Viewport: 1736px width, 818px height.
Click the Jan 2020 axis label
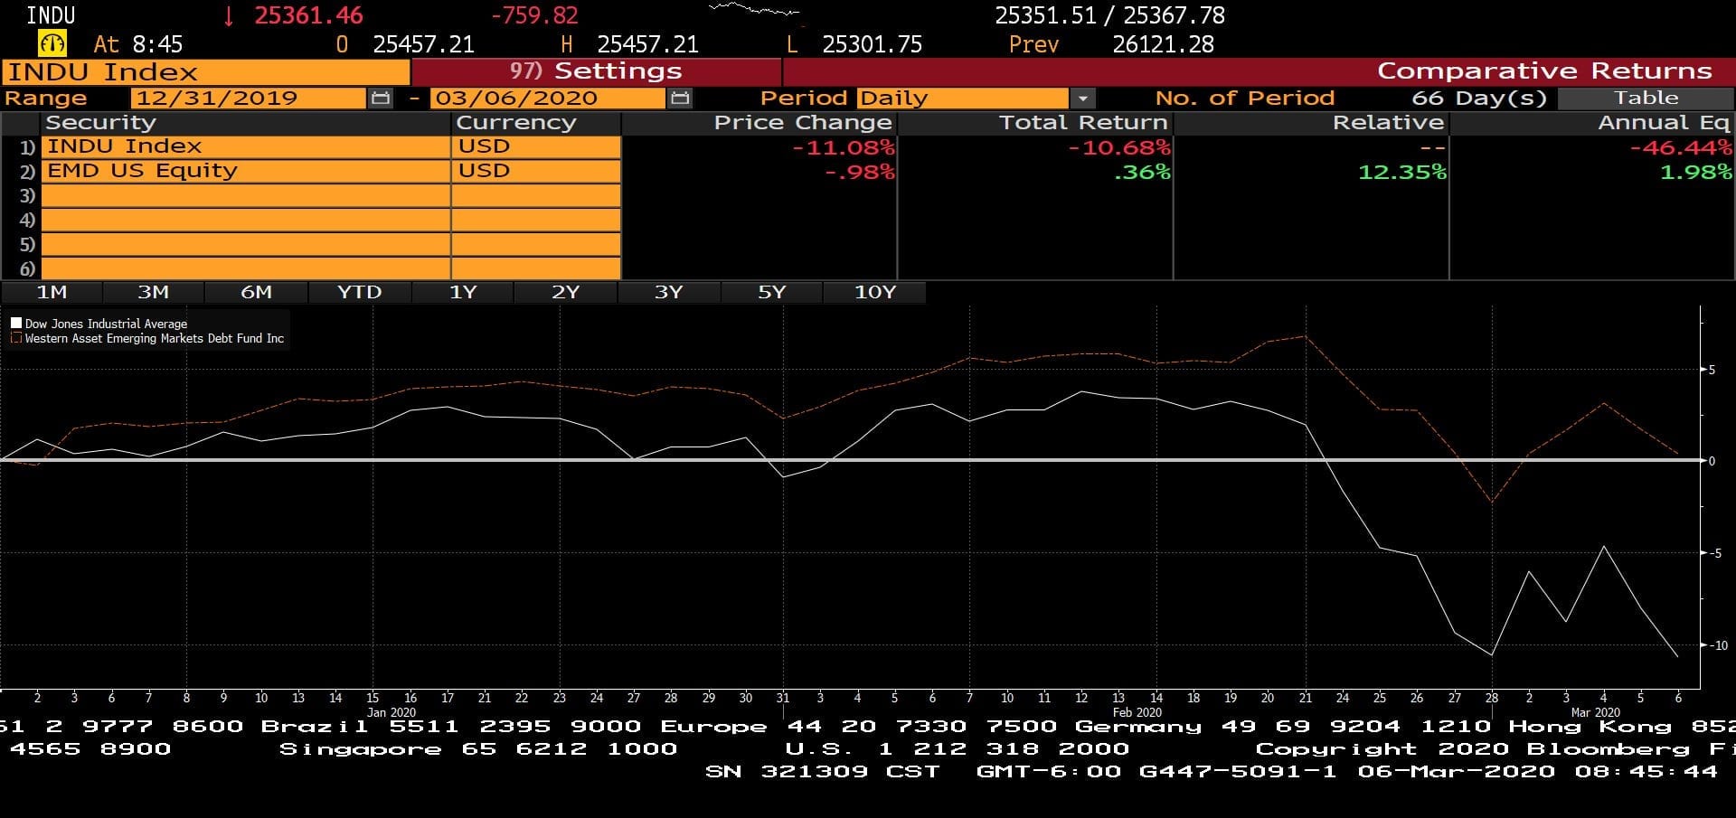coord(391,712)
